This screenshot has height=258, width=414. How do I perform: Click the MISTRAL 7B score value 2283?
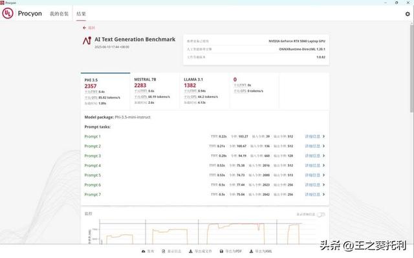pos(140,85)
